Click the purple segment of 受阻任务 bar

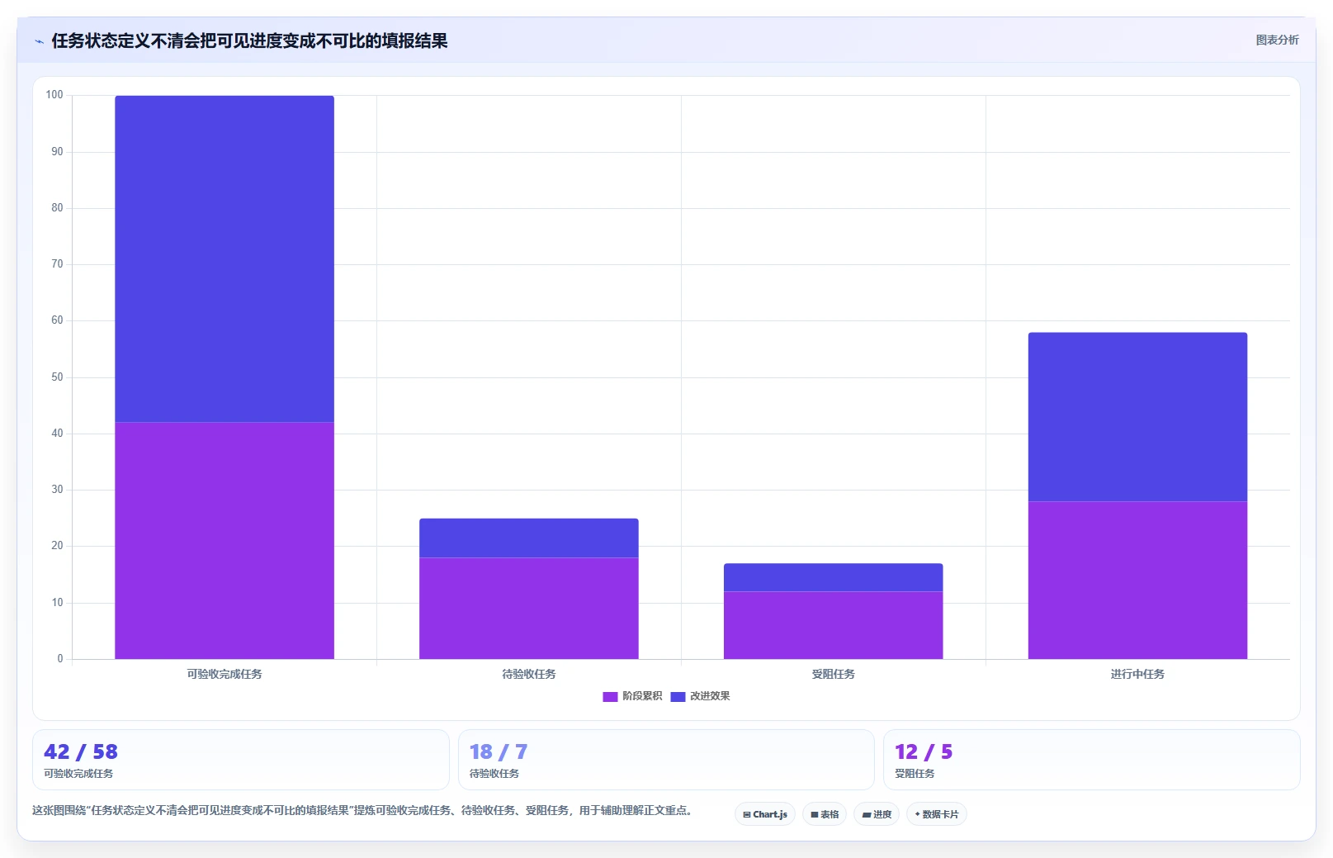tap(834, 625)
